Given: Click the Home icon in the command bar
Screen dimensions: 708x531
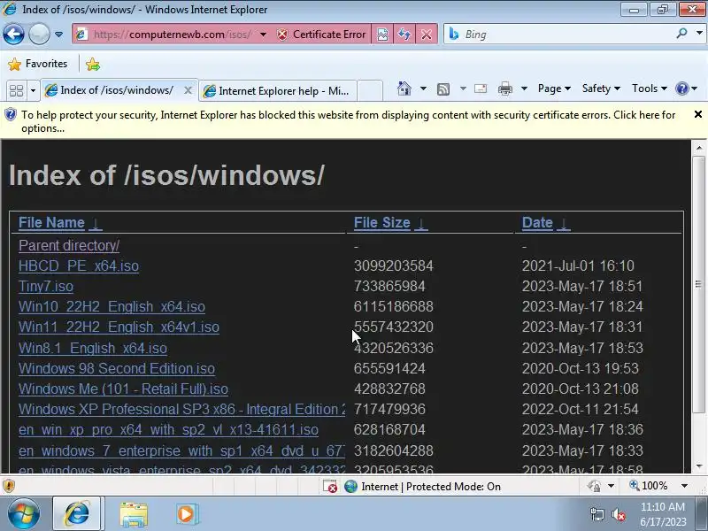Looking at the screenshot, I should pos(404,88).
